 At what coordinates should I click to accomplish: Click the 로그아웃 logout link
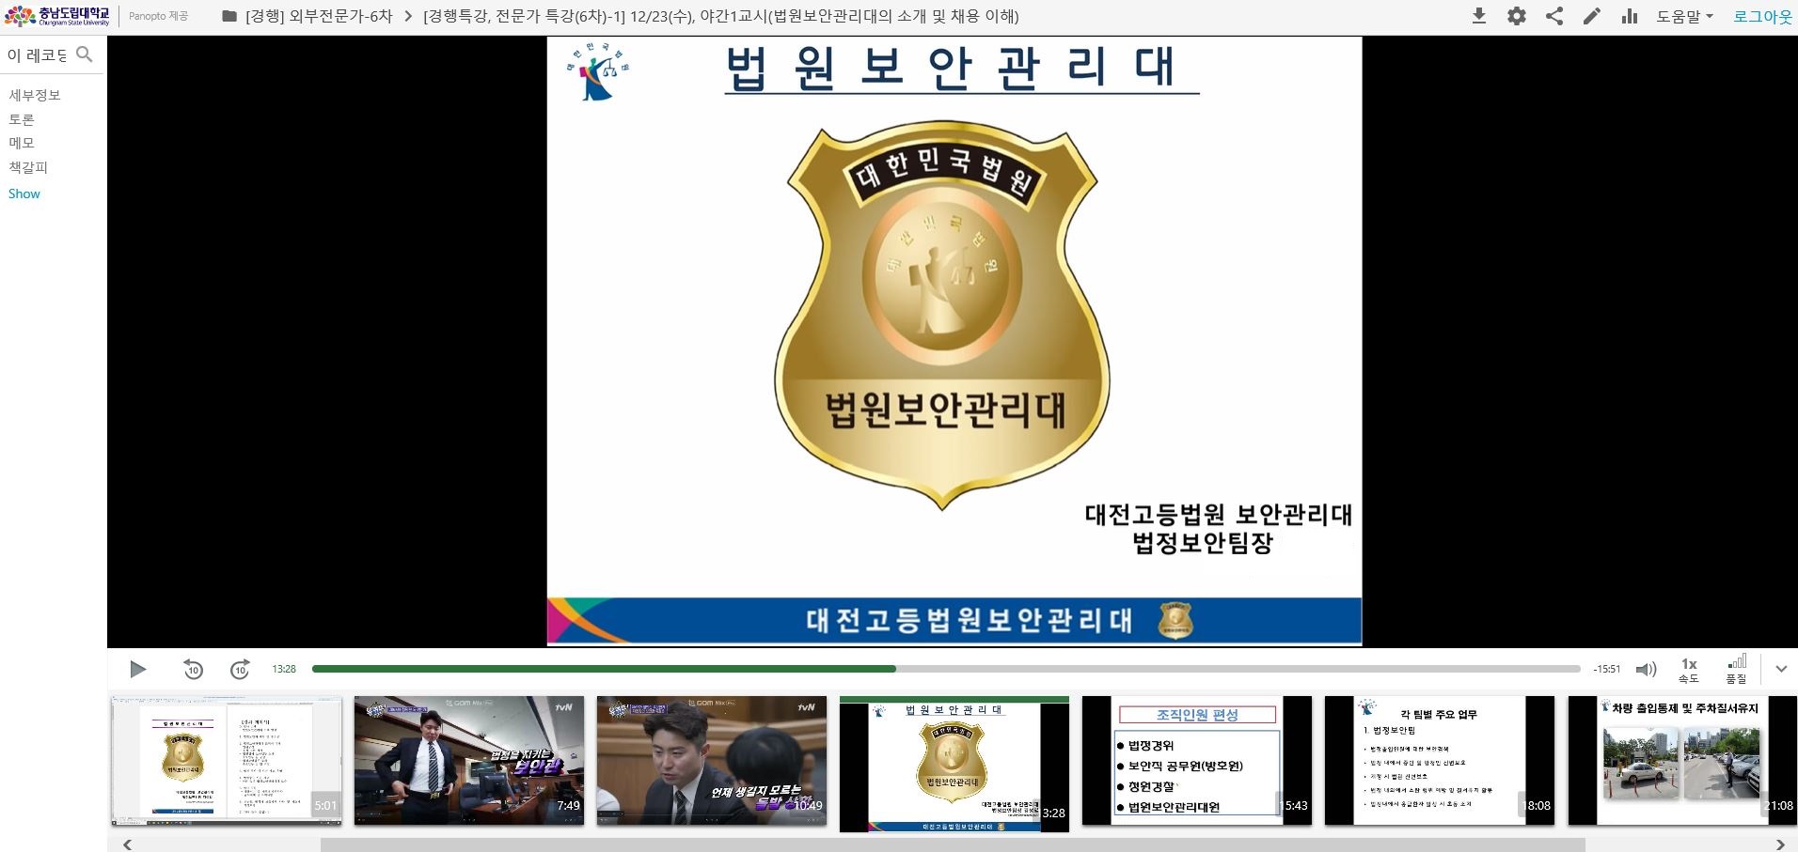[x=1762, y=16]
